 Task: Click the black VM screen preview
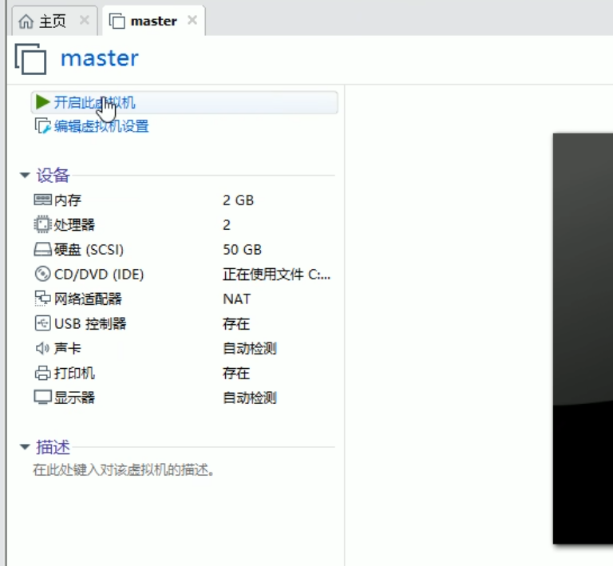pyautogui.click(x=583, y=338)
